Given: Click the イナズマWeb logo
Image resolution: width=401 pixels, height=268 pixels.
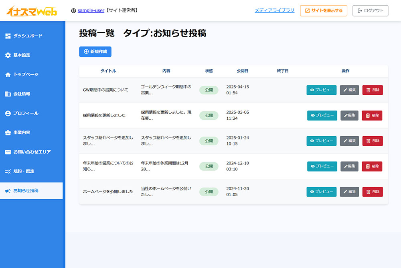Looking at the screenshot, I should click(32, 11).
